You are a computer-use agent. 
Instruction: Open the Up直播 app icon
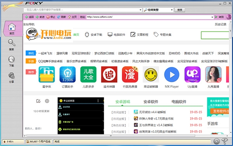[193, 74]
